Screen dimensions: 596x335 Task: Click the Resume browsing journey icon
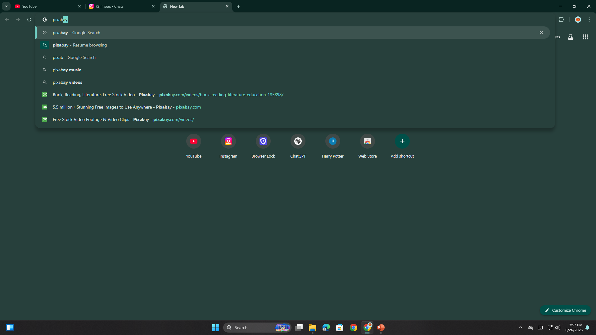45,45
